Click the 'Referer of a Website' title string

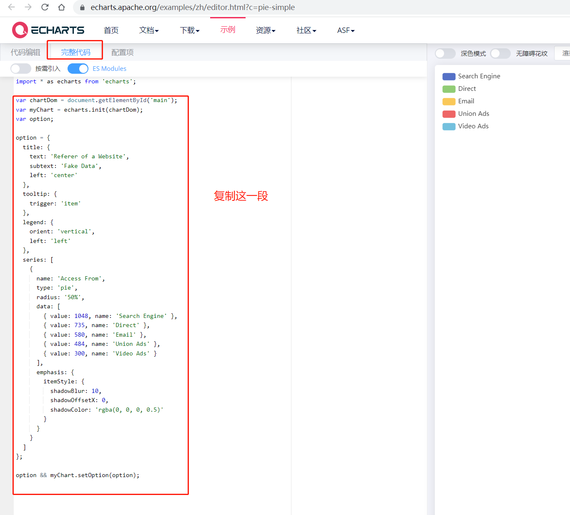click(x=88, y=156)
